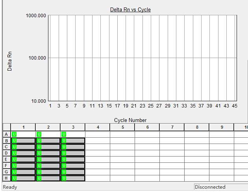Image resolution: width=248 pixels, height=193 pixels.
Task: Select well A2 in plate grid
Action: click(48, 135)
